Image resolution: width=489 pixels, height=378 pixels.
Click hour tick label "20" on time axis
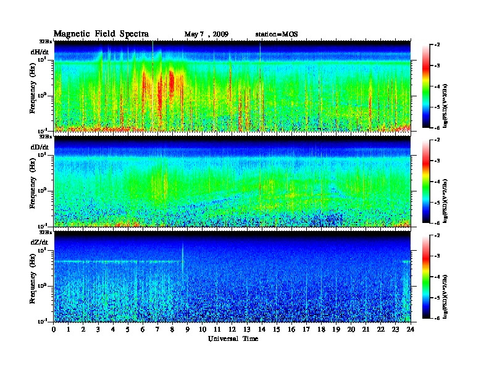(351, 329)
